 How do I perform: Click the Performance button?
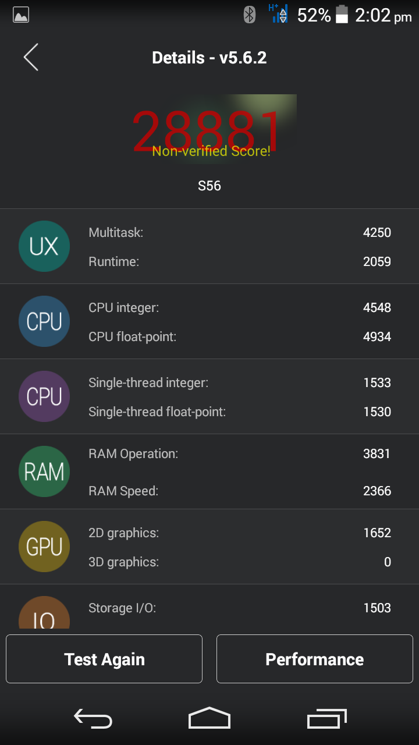tap(315, 659)
